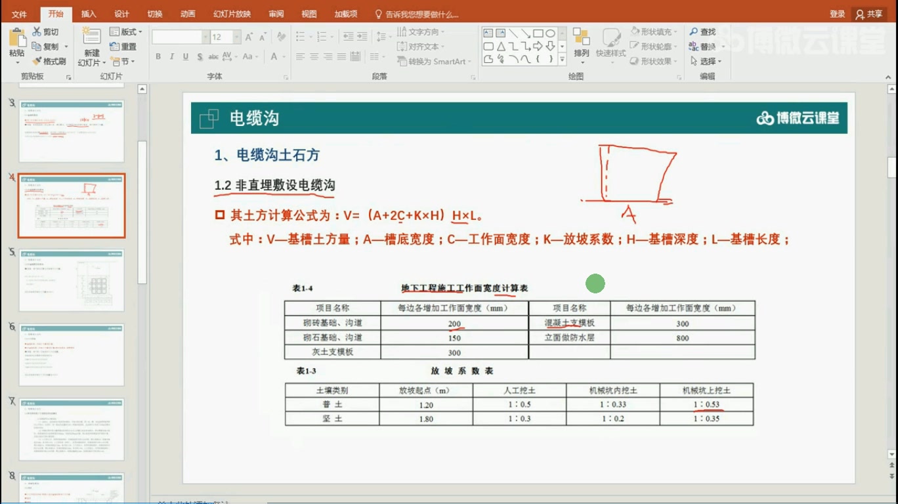Open the Select (选择) dropdown
Screen dimensions: 898x504
706,61
